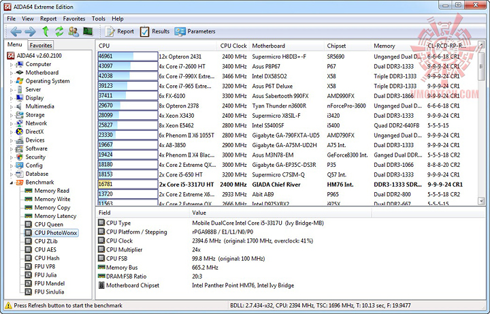Select the 4x Core i7-2600 HT row
The height and width of the screenshot is (314, 490).
[287, 66]
